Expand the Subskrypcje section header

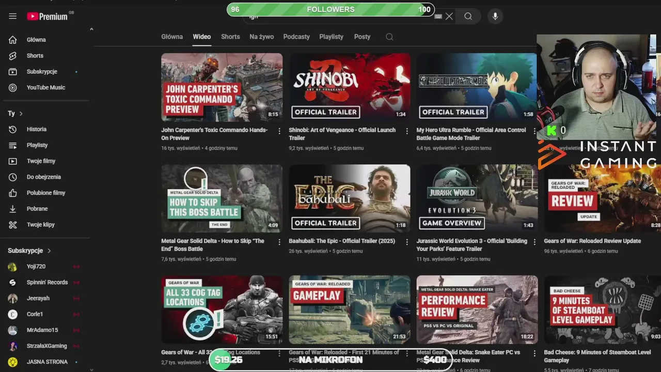point(29,251)
